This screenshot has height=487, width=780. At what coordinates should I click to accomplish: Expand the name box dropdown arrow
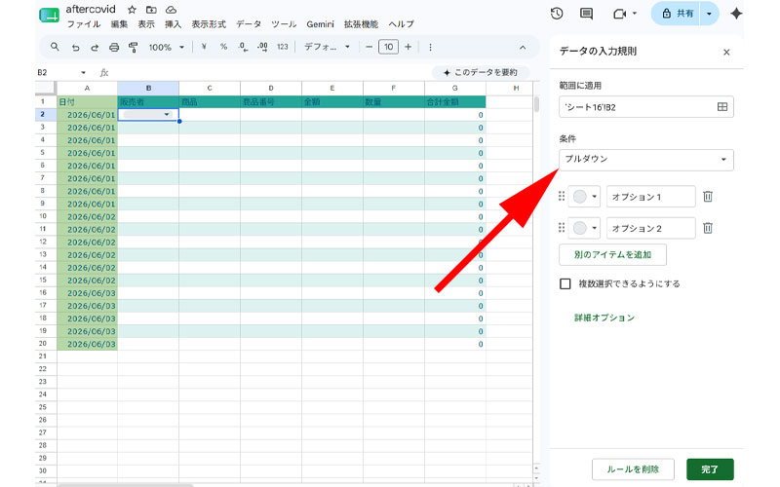(x=83, y=72)
